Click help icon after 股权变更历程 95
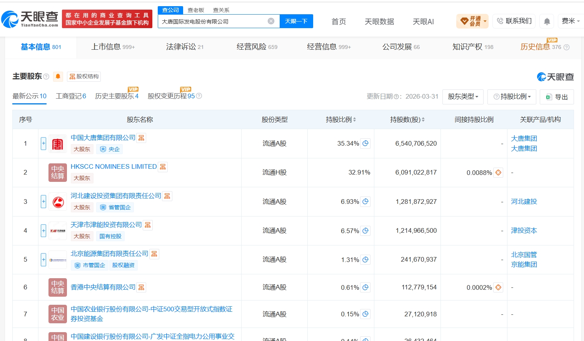This screenshot has height=341, width=584. click(x=199, y=96)
